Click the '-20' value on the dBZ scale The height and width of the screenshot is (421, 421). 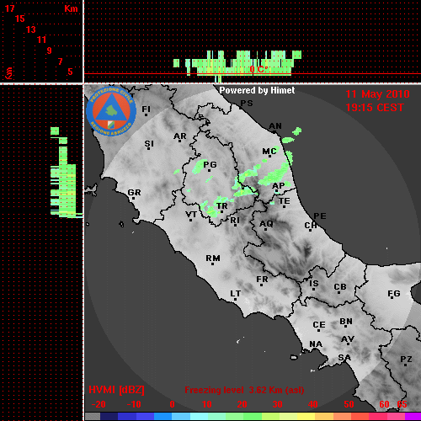[99, 404]
